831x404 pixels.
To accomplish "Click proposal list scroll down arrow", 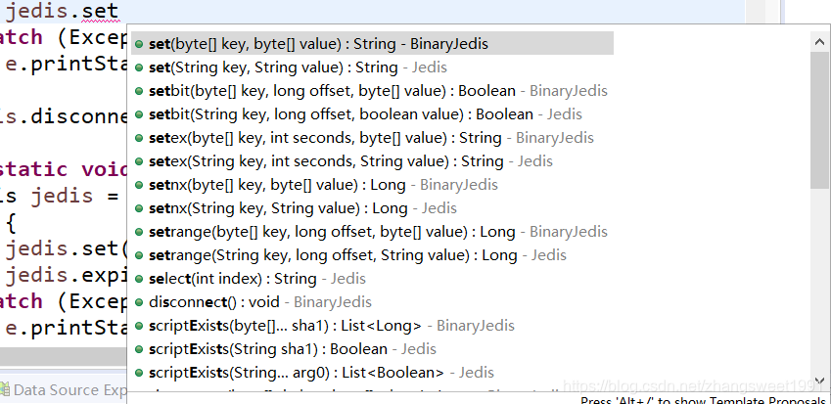I will (819, 381).
